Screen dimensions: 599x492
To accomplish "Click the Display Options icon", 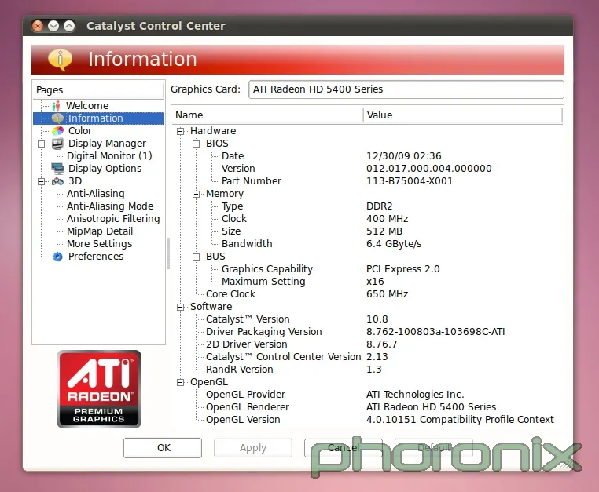I will point(57,169).
